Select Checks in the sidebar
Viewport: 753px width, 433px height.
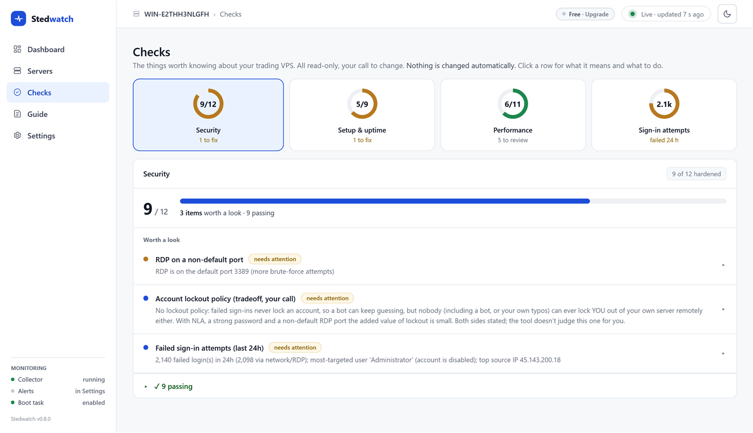[58, 92]
